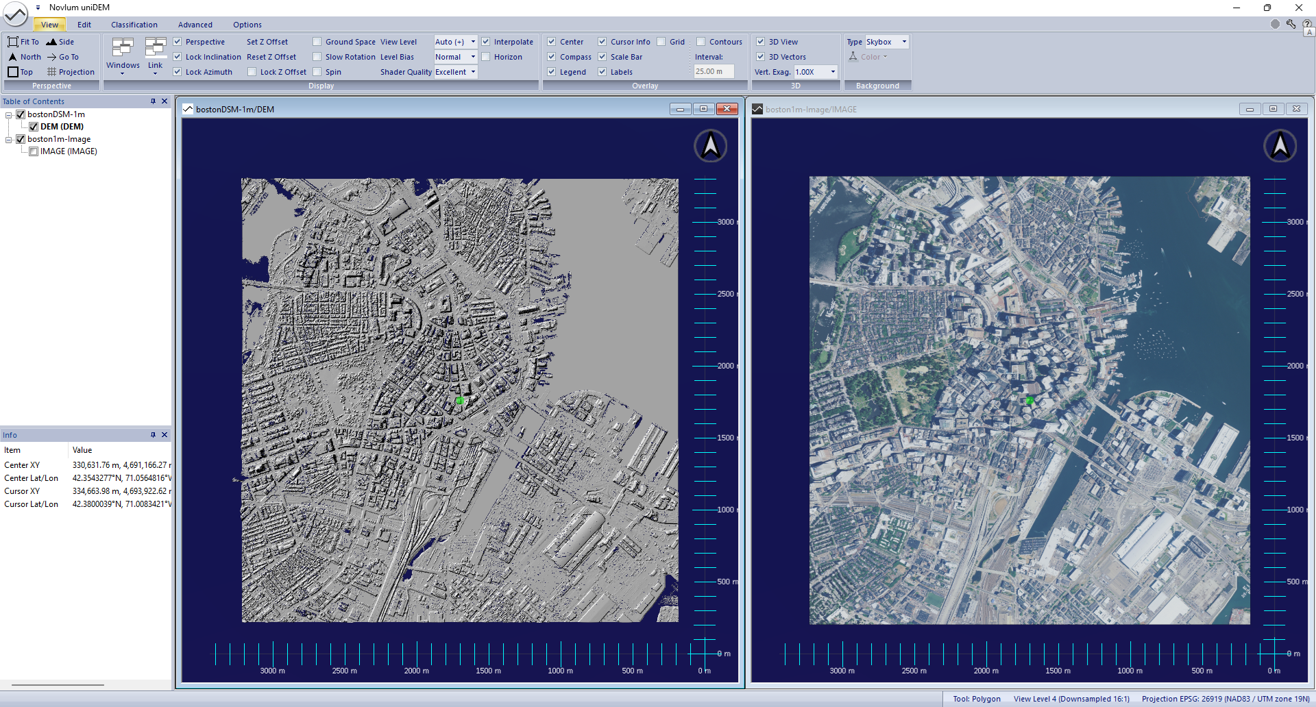Select the View ribbon tab
The width and height of the screenshot is (1316, 707).
click(x=49, y=25)
